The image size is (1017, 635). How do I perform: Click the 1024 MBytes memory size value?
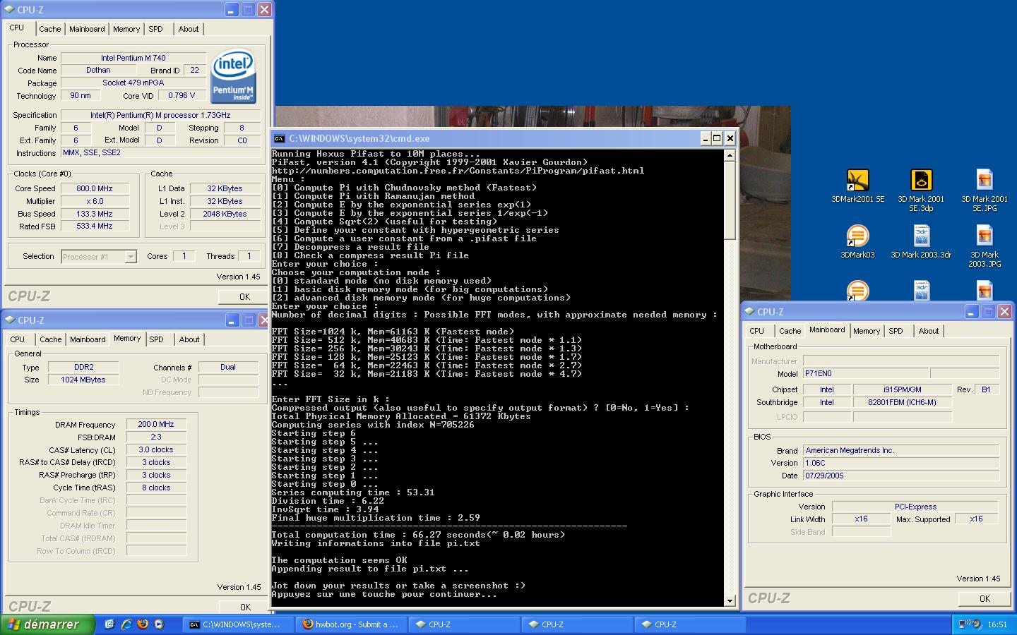point(83,380)
